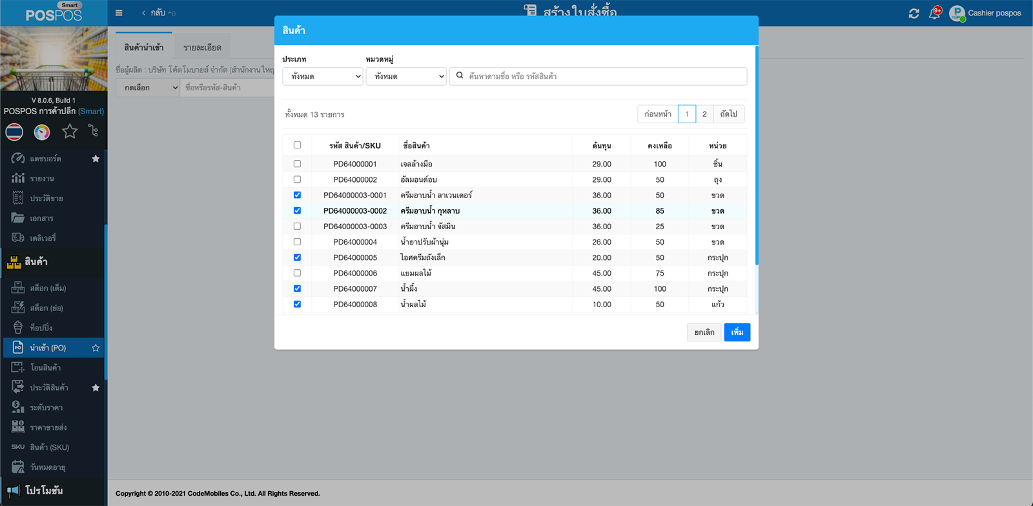The width and height of the screenshot is (1033, 506).
Task: Switch to the รายละเอียด tab
Action: point(202,47)
